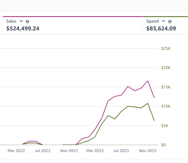The width and height of the screenshot is (188, 163).
Task: Click the $10K y-axis label
Action: [x=166, y=106]
